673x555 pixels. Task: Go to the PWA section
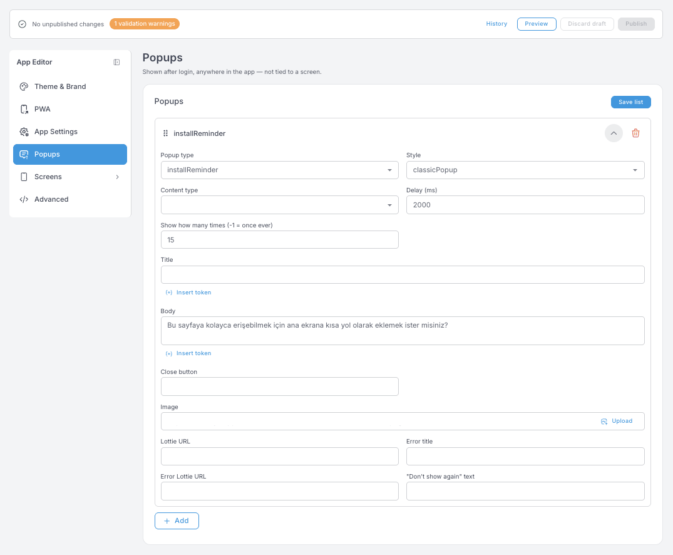point(70,109)
